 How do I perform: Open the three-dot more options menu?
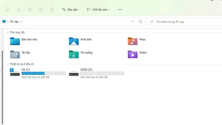120,9
